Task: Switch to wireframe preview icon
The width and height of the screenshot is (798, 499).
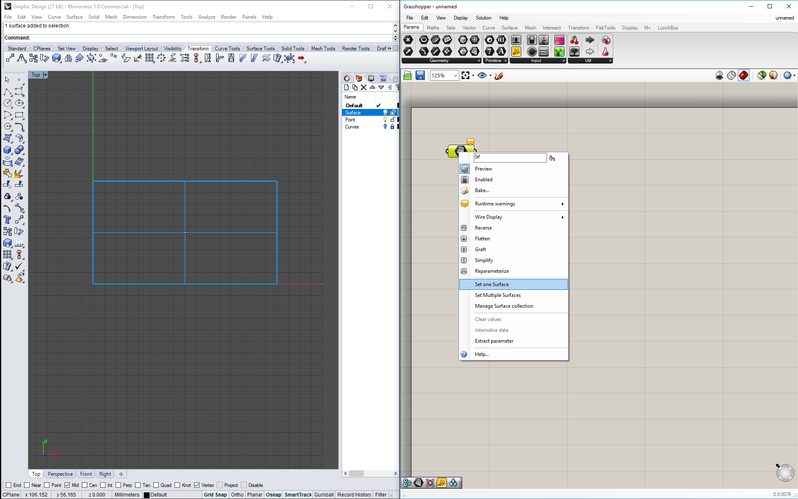Action: [x=731, y=75]
